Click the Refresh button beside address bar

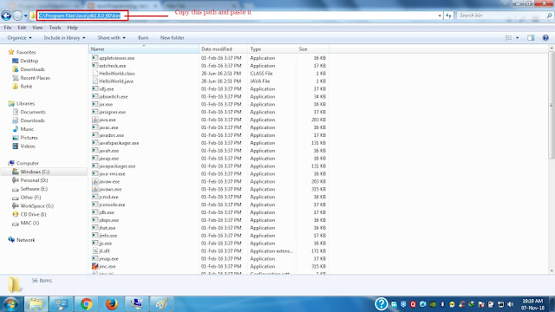[x=448, y=16]
